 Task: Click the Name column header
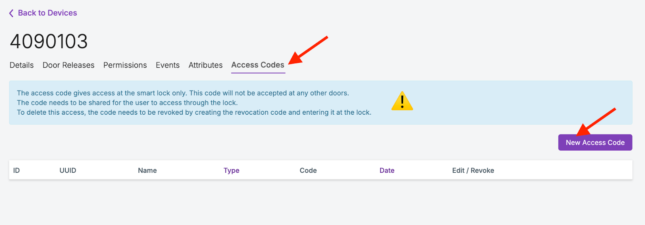tap(147, 171)
